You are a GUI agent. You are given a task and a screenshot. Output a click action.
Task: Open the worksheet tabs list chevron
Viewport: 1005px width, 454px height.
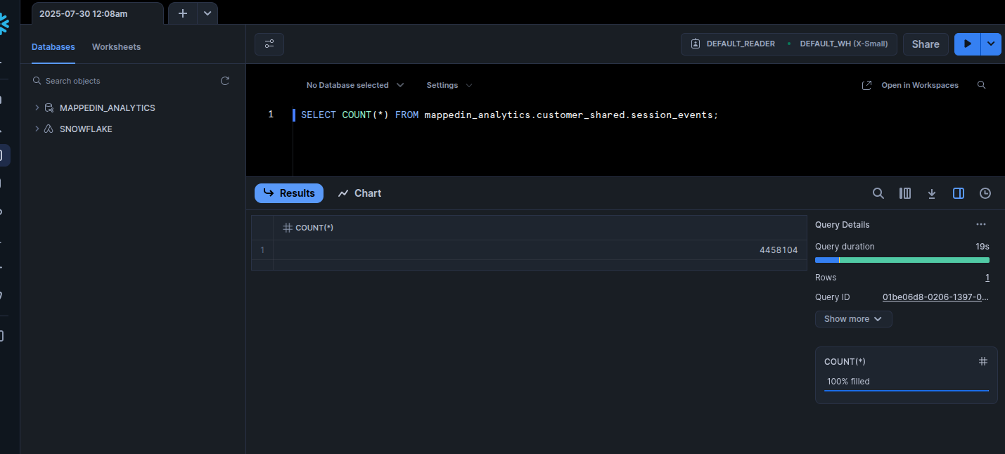coord(207,13)
